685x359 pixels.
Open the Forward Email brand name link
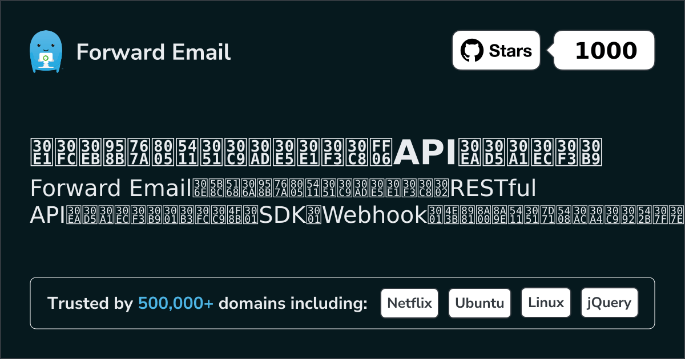click(154, 52)
